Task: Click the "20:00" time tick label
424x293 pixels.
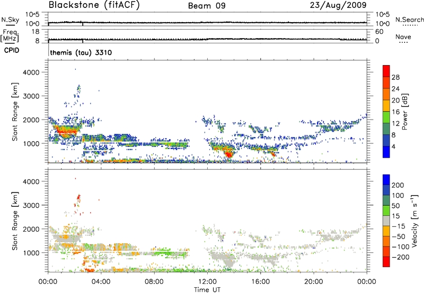Action: tap(314, 282)
